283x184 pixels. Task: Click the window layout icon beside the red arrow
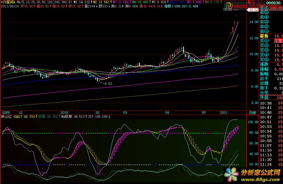253,2
